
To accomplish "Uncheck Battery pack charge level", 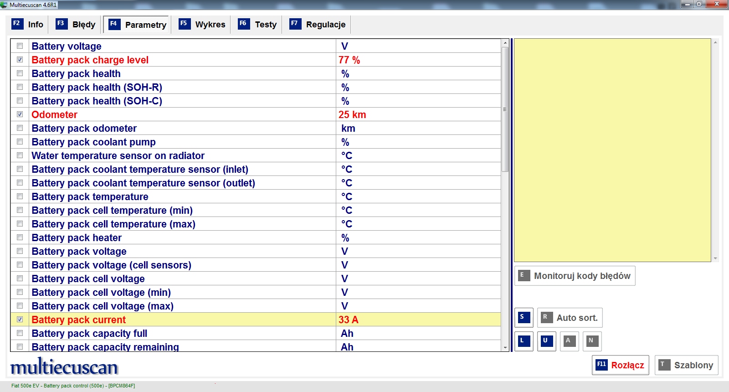I will coord(20,60).
